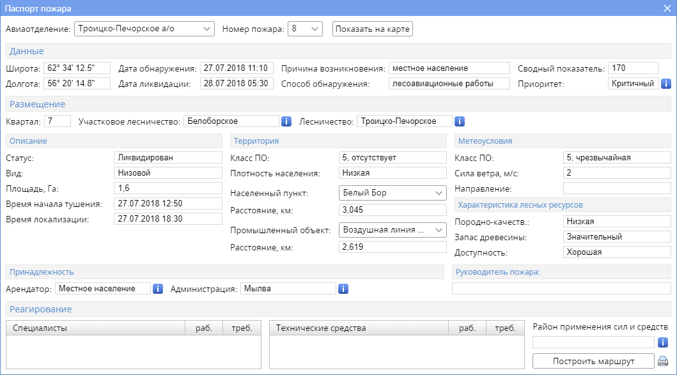Open info for the Приоритет field
This screenshot has width=677, height=375.
point(665,83)
